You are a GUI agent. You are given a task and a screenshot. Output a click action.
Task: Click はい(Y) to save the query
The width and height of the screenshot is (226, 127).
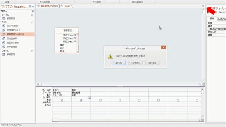point(119,63)
